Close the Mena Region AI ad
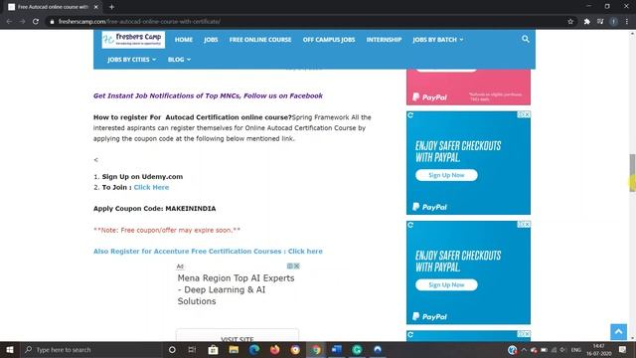Viewport: 636px width, 358px height. tap(296, 266)
